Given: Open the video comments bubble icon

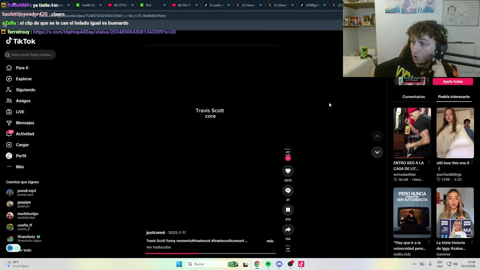Looking at the screenshot, I should point(288,190).
